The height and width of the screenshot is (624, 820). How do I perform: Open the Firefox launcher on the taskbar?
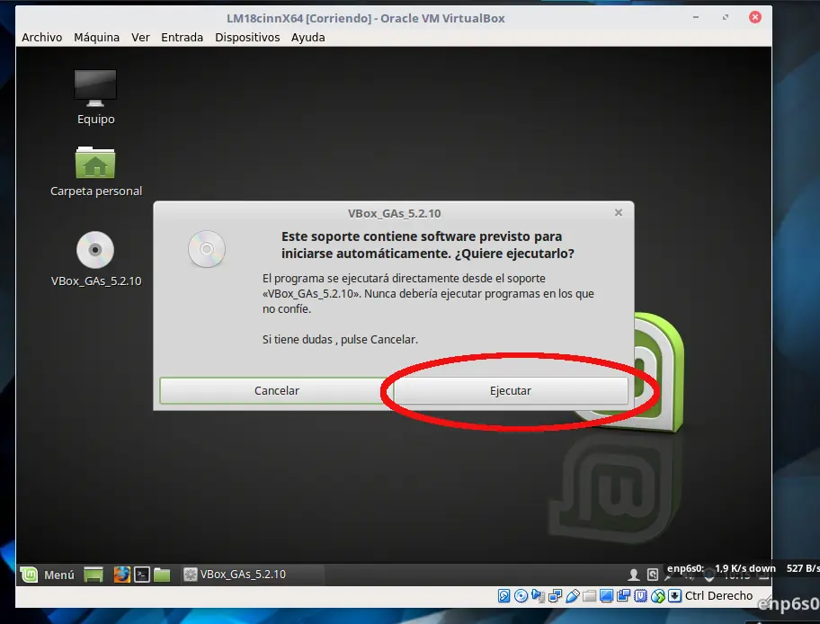coord(120,575)
